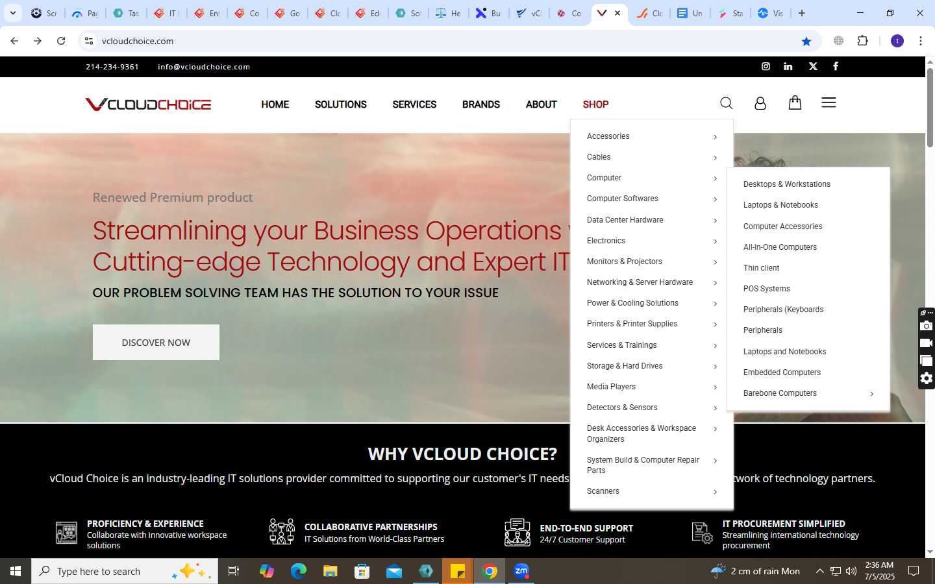Viewport: 935px width, 584px height.
Task: Click the 214-234-9361 phone number
Action: point(112,67)
